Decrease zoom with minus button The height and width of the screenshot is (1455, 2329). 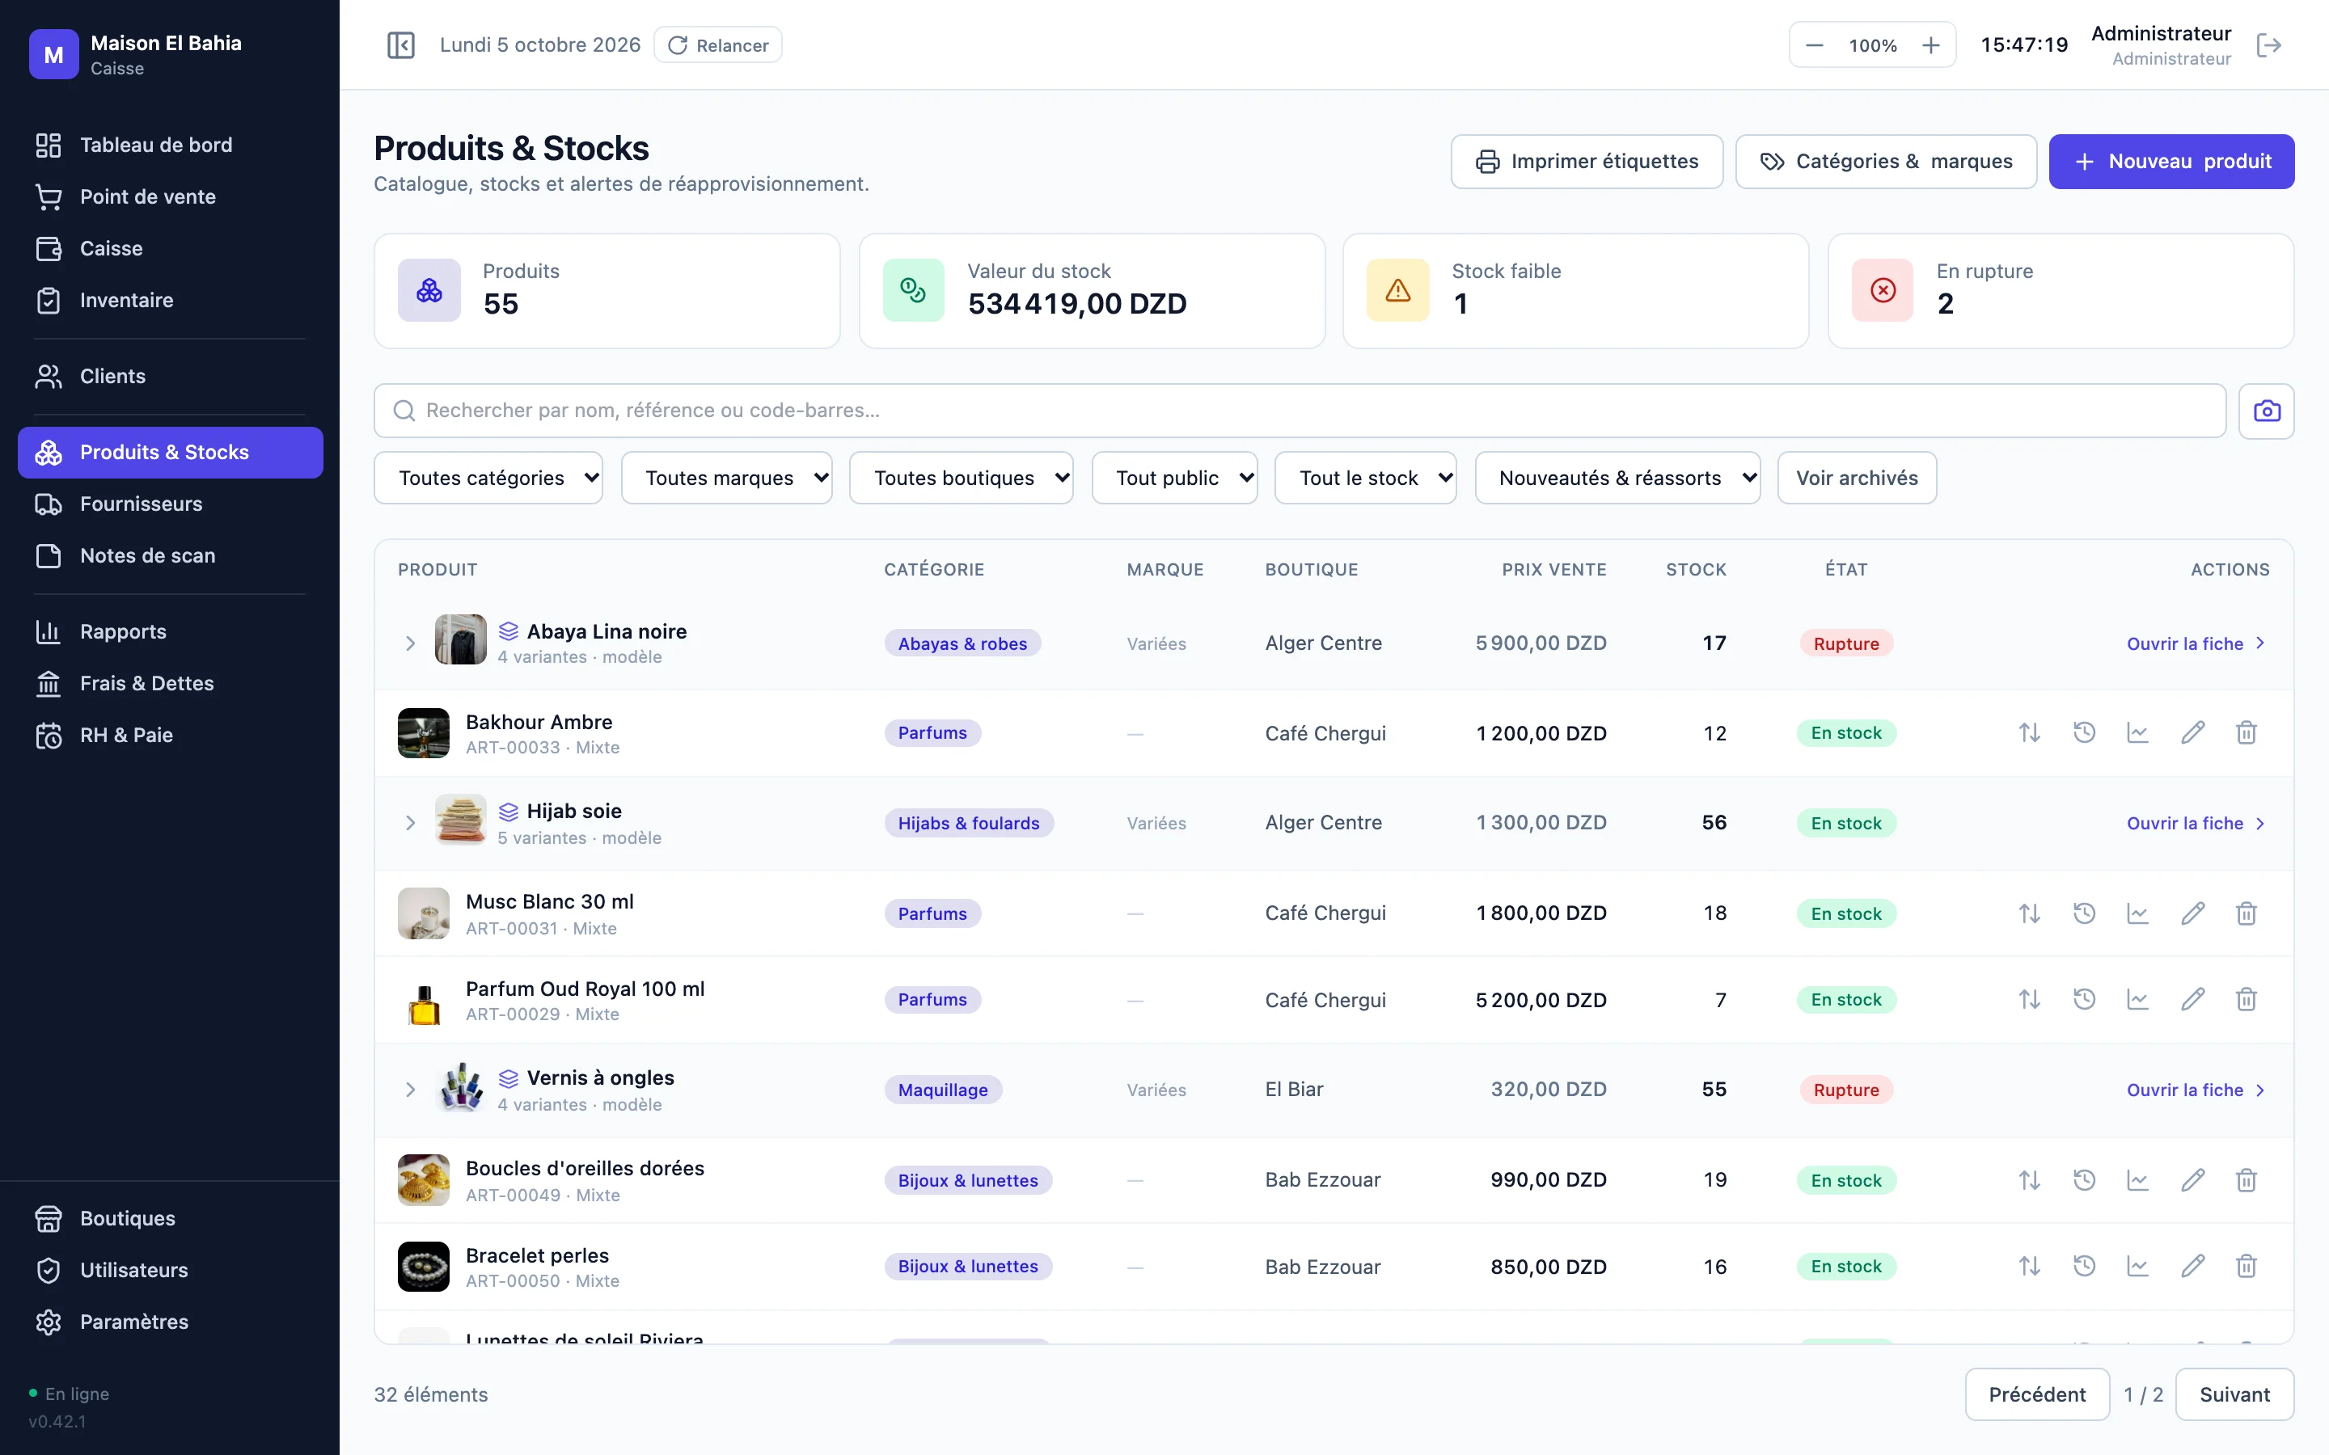[1814, 45]
